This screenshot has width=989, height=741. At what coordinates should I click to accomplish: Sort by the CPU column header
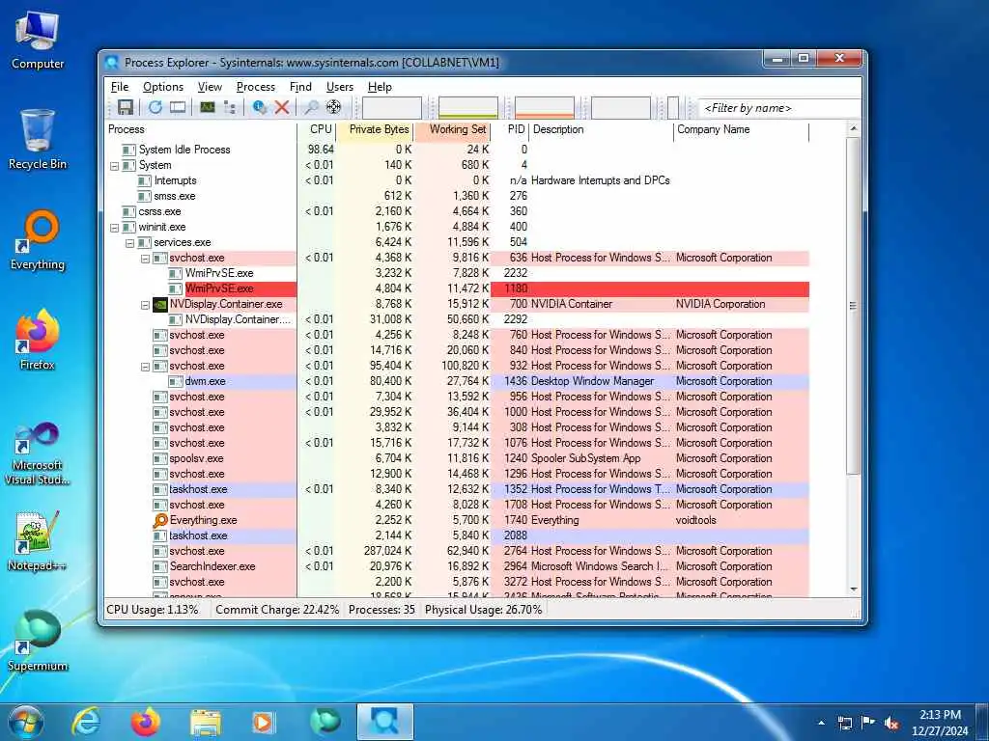[x=316, y=130]
